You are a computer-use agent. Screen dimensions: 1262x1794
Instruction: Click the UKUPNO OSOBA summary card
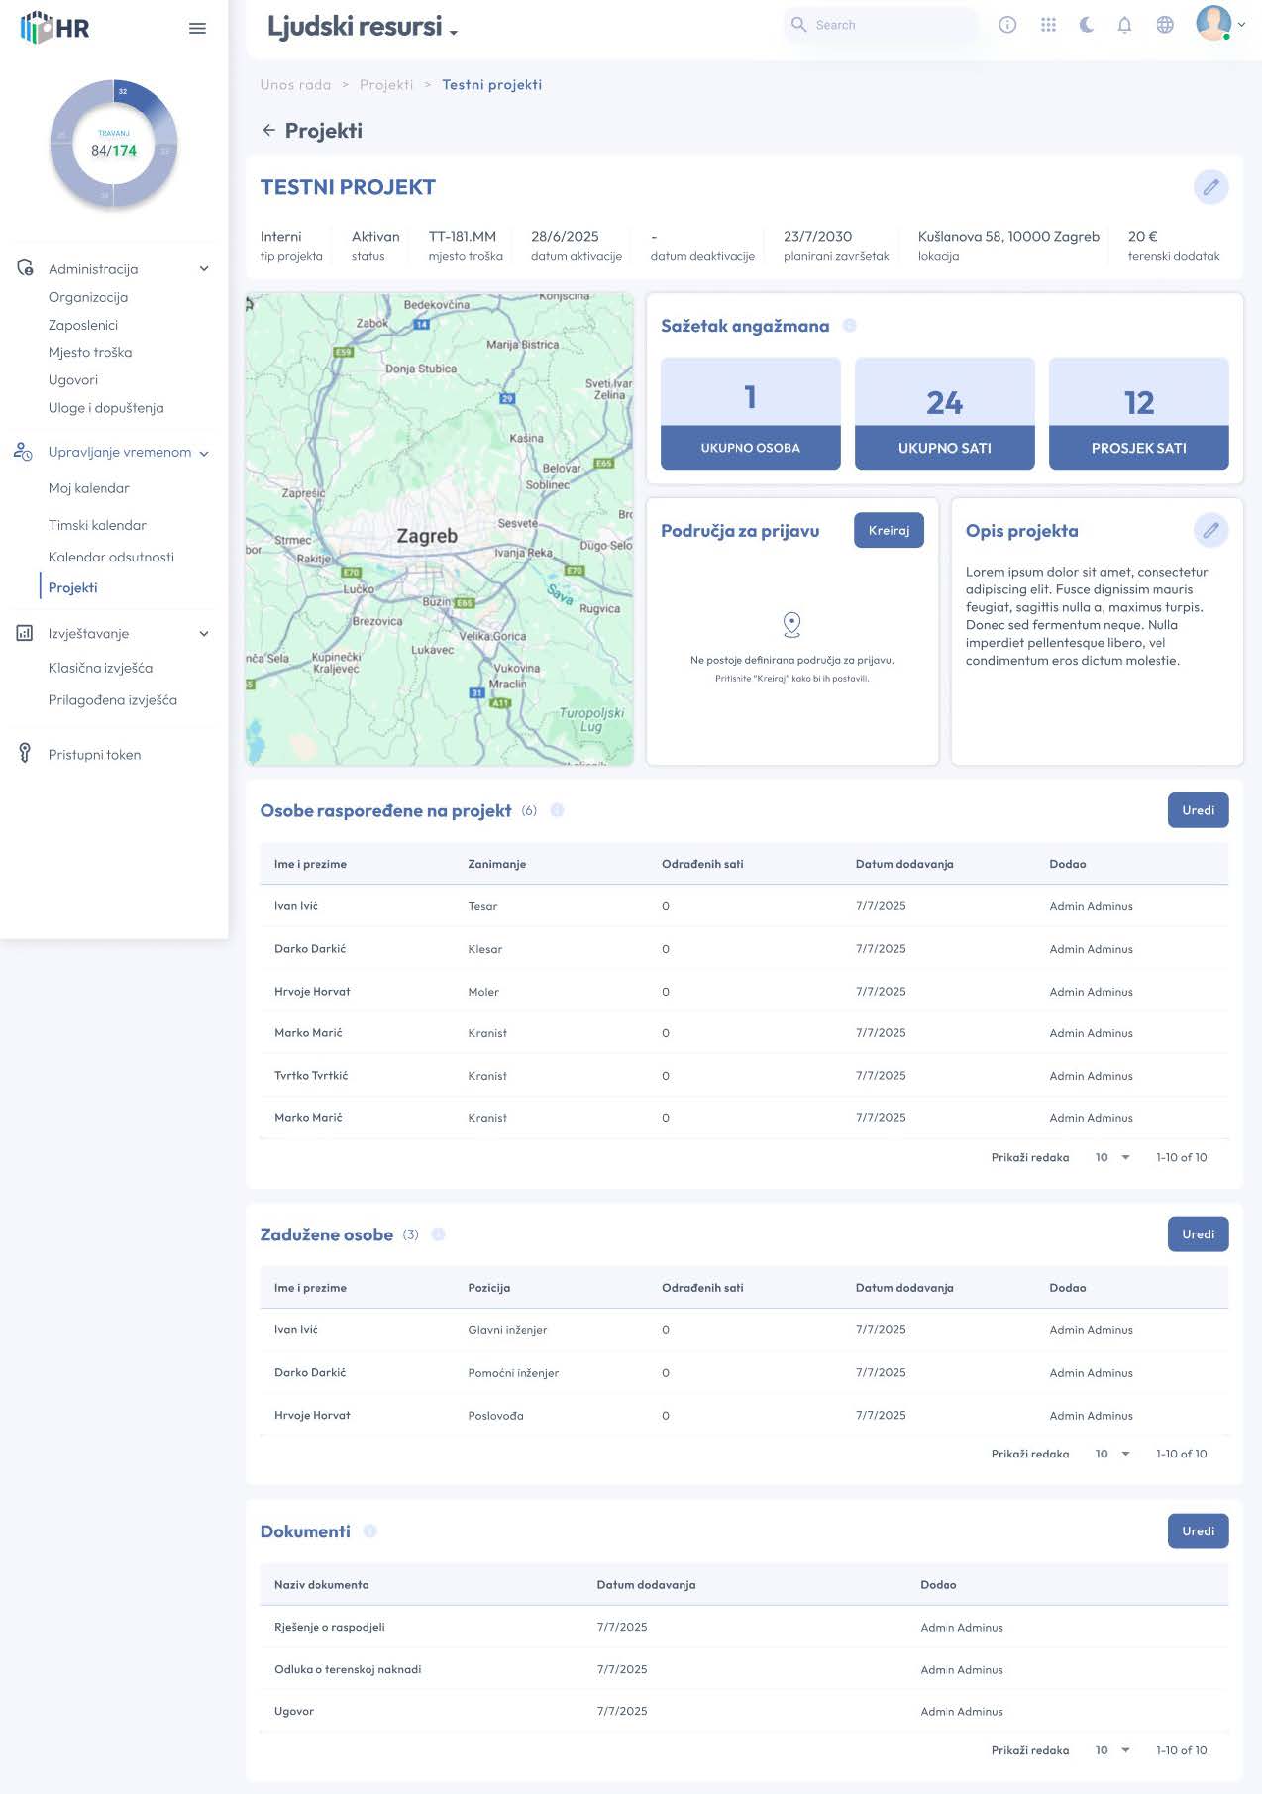tap(750, 413)
